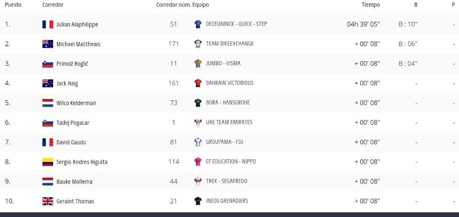Click the Colombian flag beside Sergio Higuita
Screen dimensions: 459x217
point(48,162)
